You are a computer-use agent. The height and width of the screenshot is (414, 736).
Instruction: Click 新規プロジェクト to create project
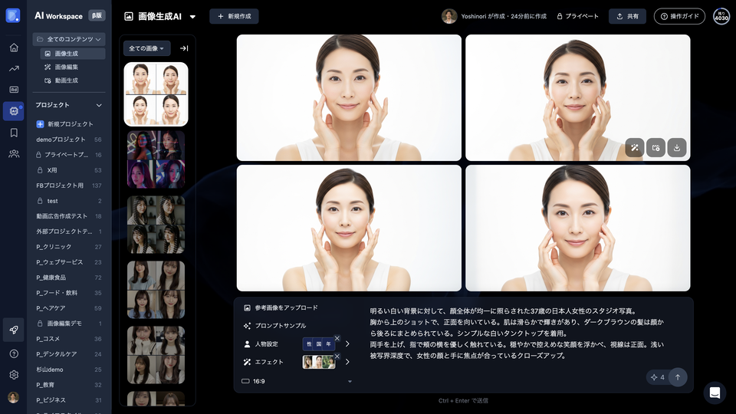(x=64, y=124)
